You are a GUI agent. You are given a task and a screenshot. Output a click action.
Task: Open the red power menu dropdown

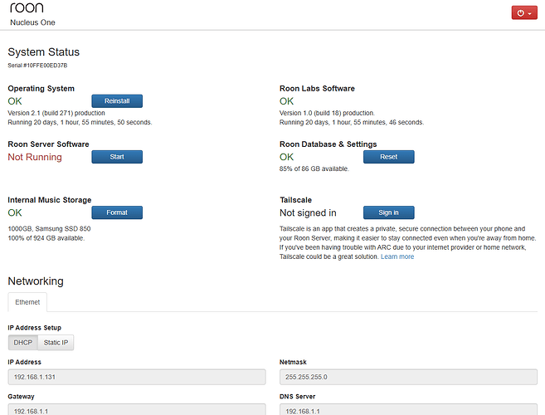524,13
